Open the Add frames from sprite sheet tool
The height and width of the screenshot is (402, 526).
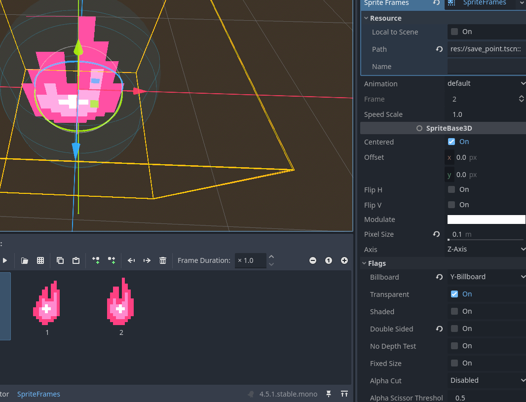[40, 260]
